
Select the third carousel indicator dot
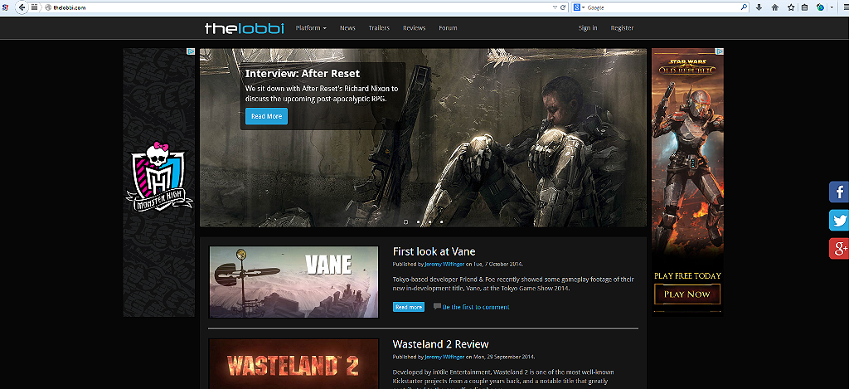(430, 221)
